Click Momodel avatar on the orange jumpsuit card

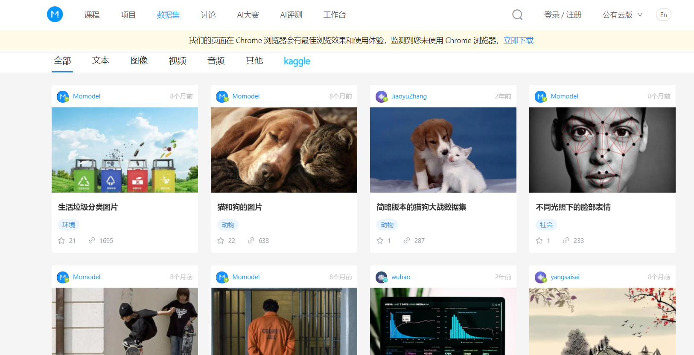(x=222, y=277)
